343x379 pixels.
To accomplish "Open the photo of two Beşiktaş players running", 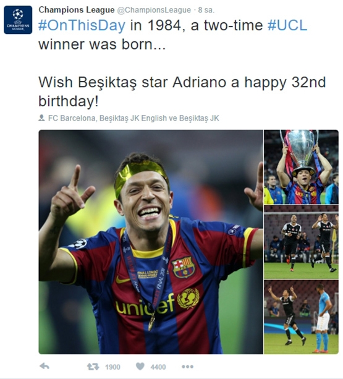I will (301, 242).
